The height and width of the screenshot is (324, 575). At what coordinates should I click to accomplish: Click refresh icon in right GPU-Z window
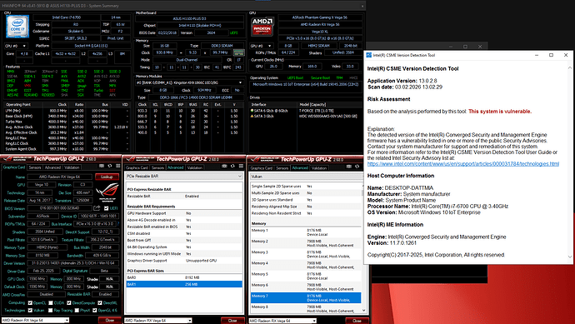[x=357, y=167]
